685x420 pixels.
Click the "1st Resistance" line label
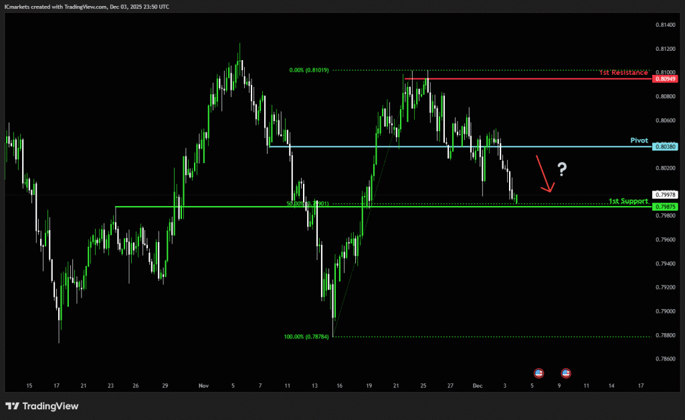pyautogui.click(x=623, y=72)
